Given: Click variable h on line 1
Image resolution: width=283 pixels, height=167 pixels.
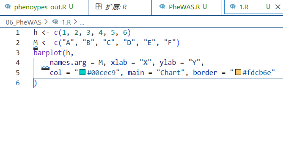Looking at the screenshot, I should (36, 33).
